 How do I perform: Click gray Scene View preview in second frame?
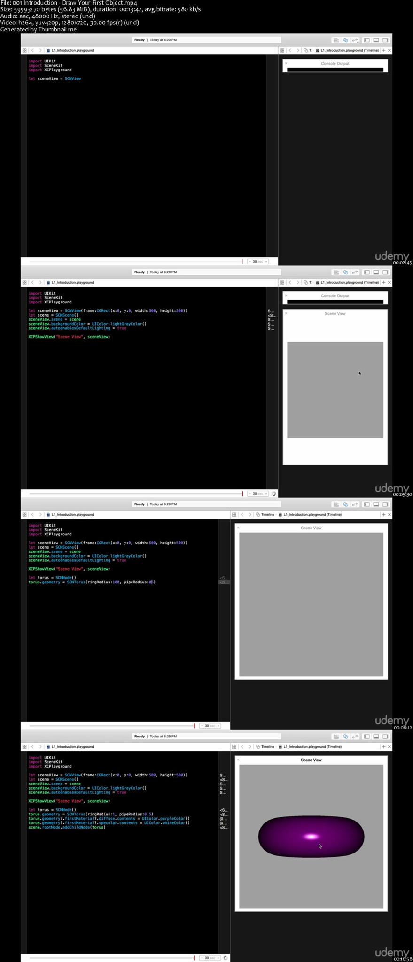point(335,390)
